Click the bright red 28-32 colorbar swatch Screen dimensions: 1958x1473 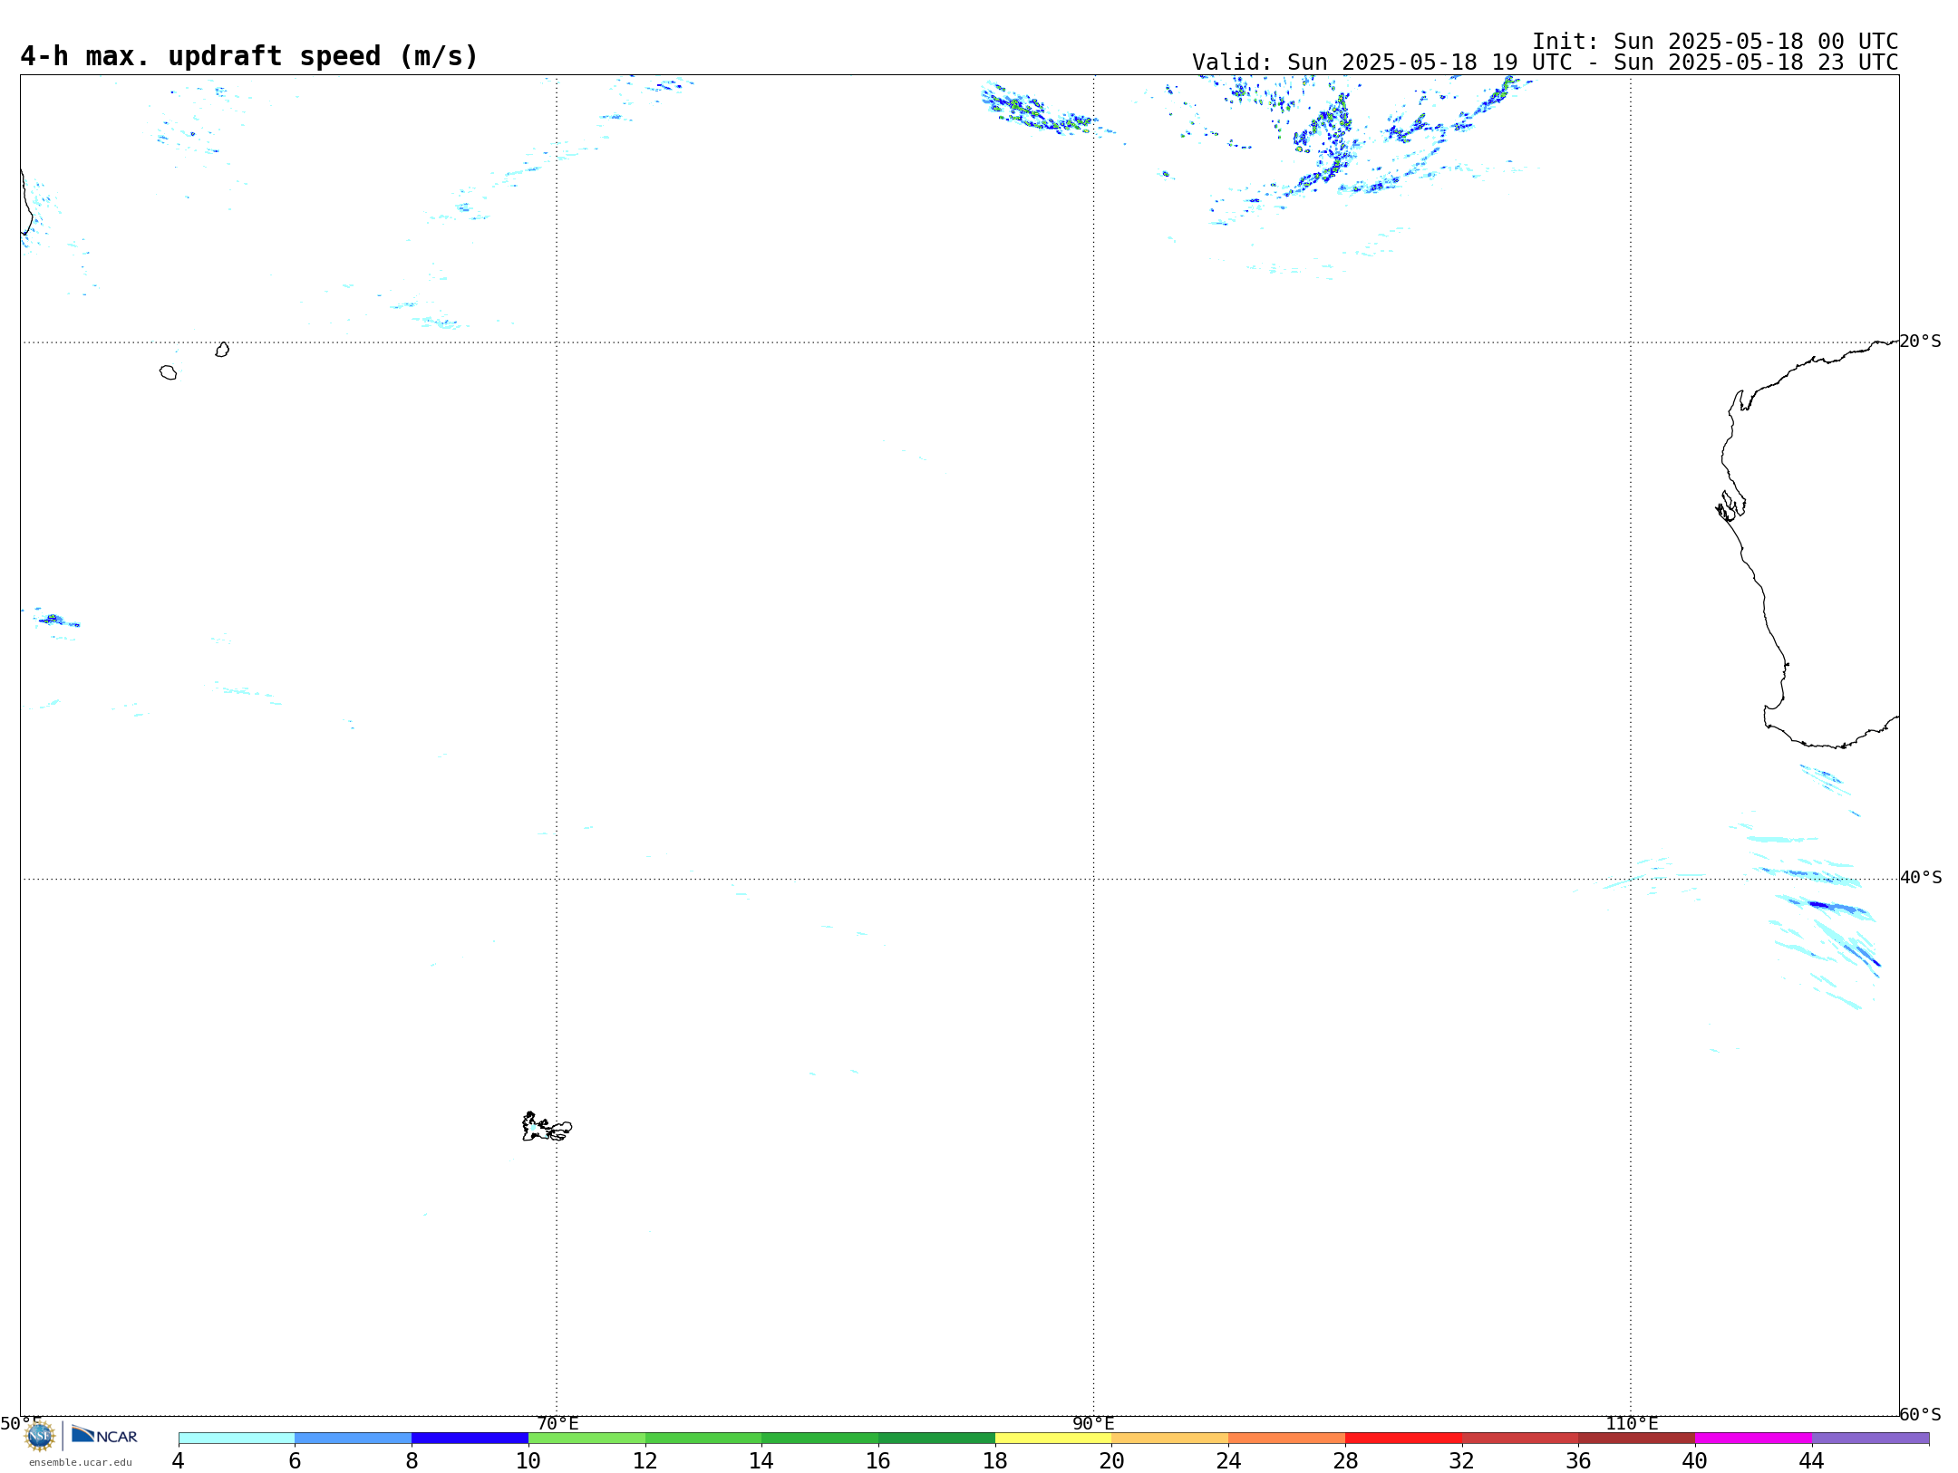[1404, 1438]
